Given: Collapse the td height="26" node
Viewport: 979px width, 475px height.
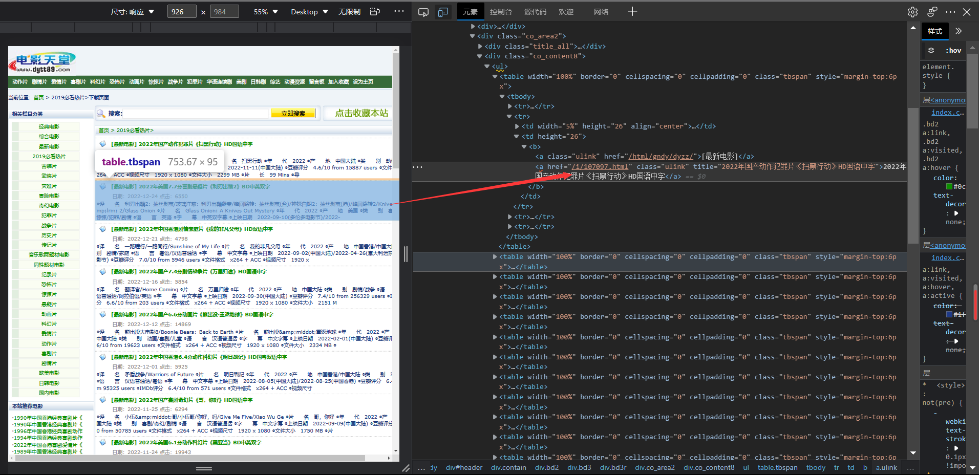Looking at the screenshot, I should (517, 137).
